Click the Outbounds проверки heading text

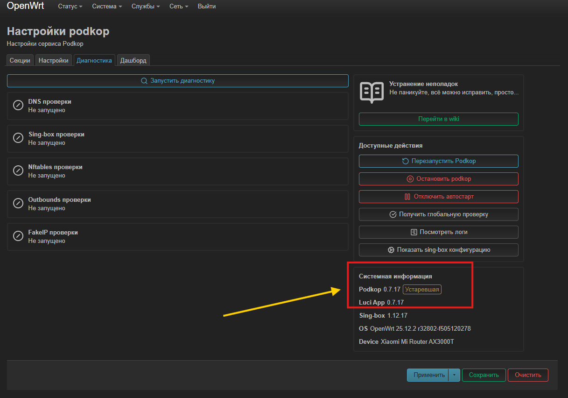coord(60,200)
